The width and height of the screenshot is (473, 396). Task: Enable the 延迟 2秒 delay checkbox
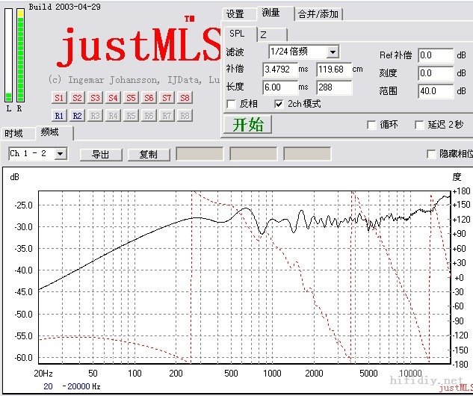[419, 125]
